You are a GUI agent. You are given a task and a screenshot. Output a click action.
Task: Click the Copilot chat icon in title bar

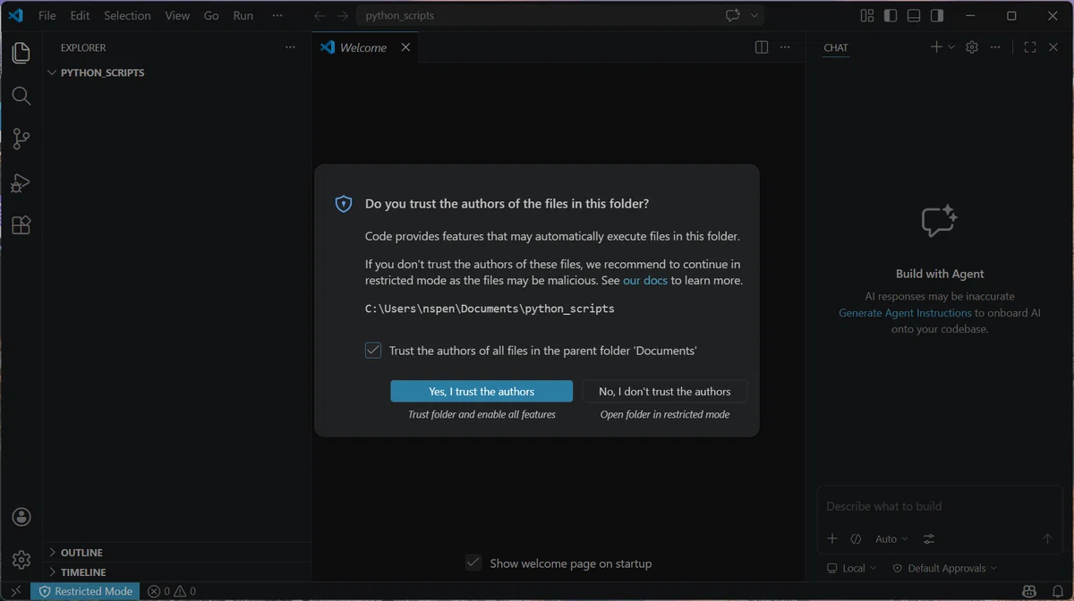point(733,16)
